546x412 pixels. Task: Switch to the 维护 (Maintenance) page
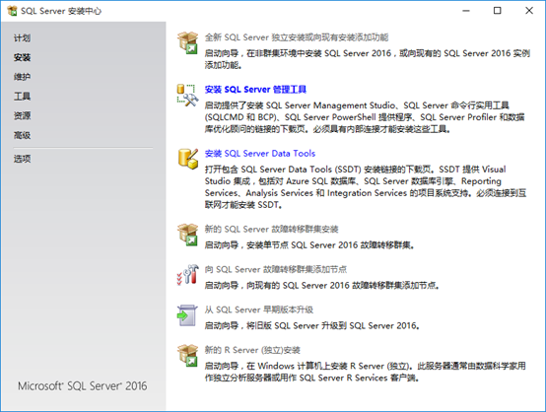pyautogui.click(x=22, y=77)
